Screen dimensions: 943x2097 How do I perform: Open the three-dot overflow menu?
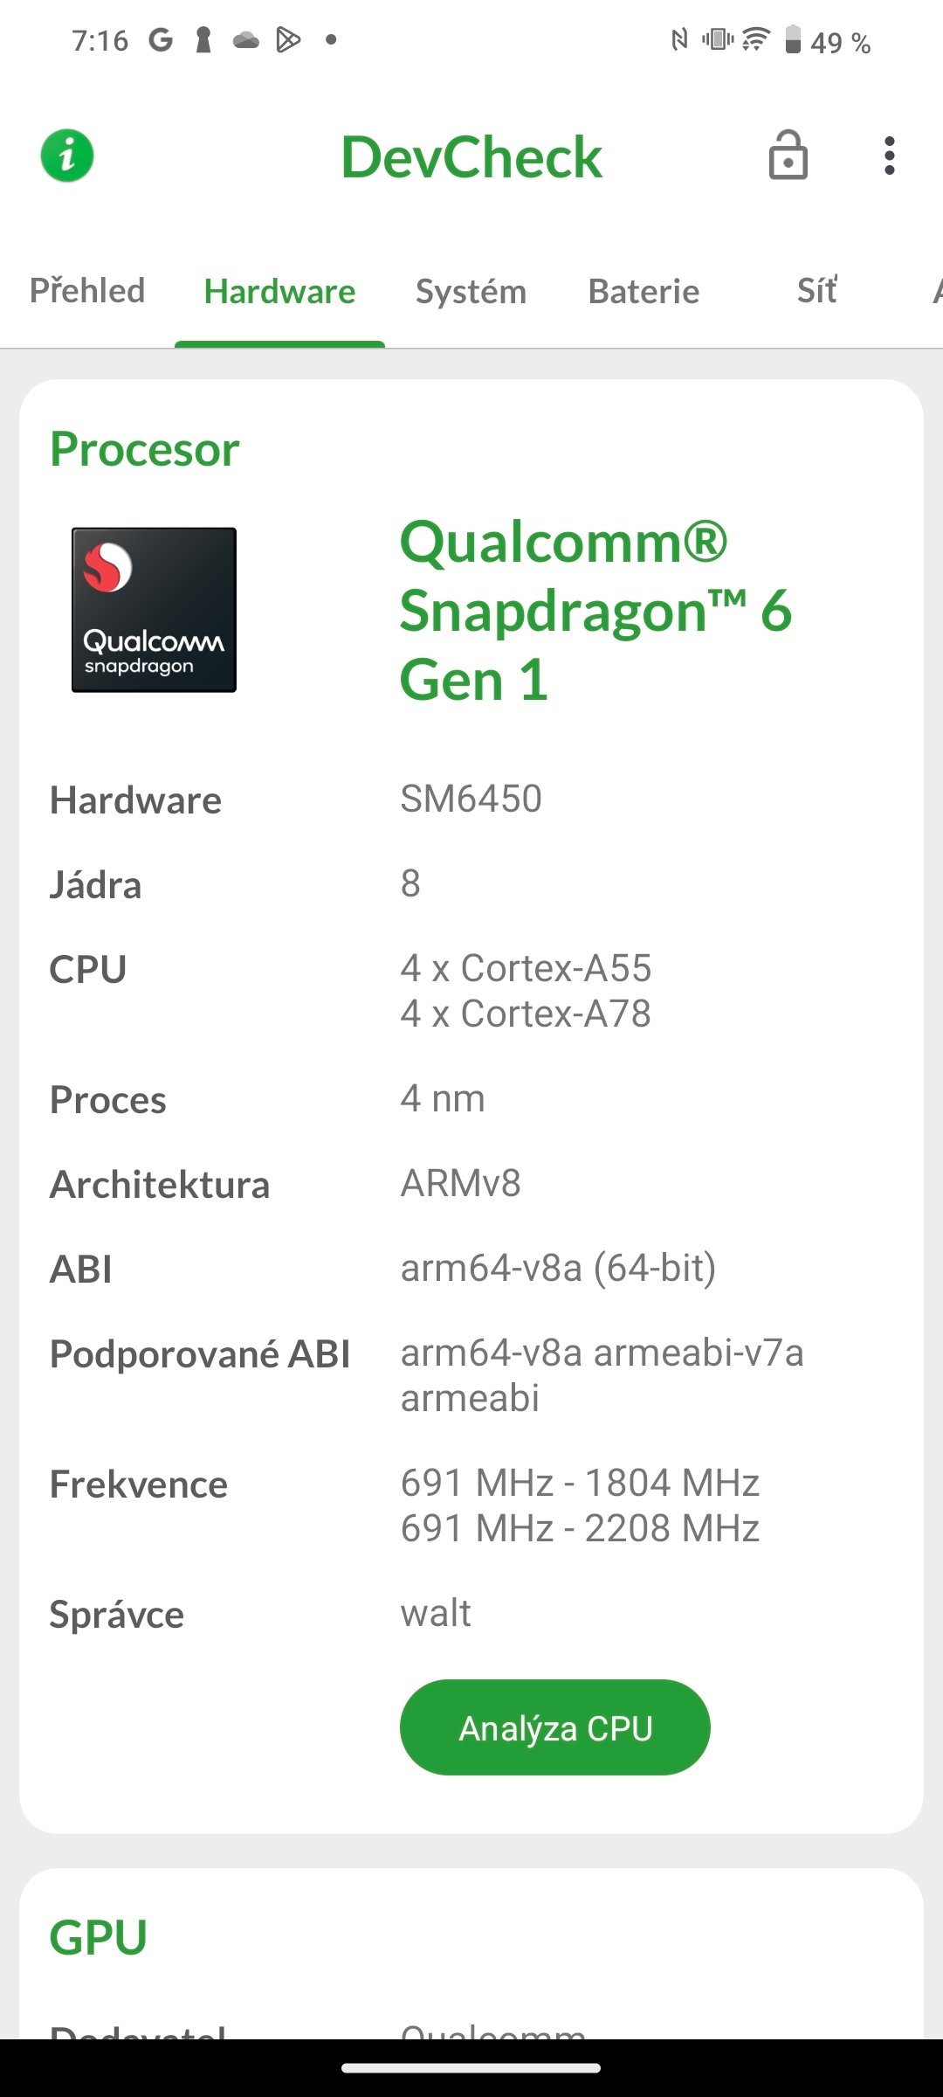click(889, 156)
